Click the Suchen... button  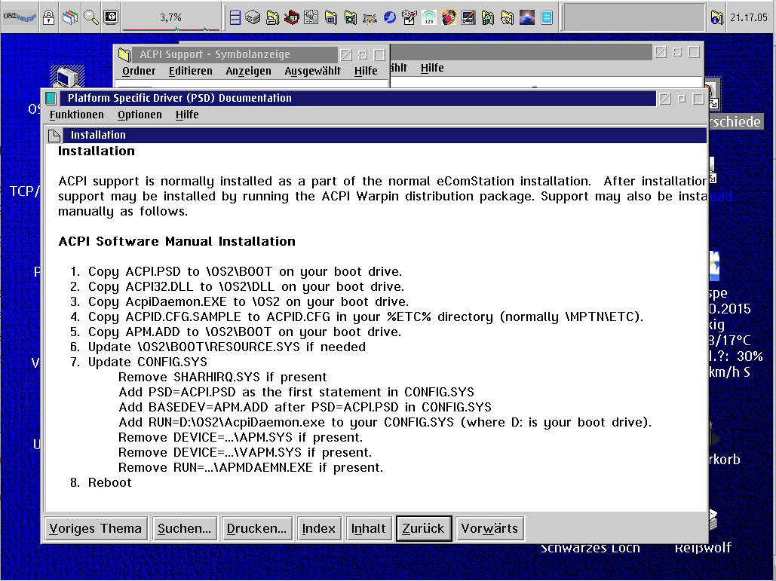click(x=185, y=528)
